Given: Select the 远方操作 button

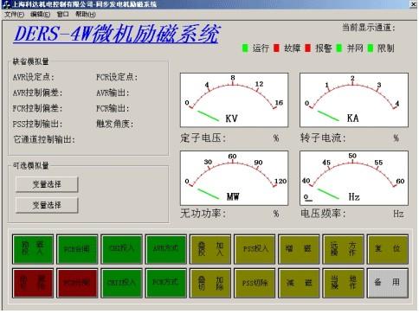Looking at the screenshot, I should click(x=344, y=249).
